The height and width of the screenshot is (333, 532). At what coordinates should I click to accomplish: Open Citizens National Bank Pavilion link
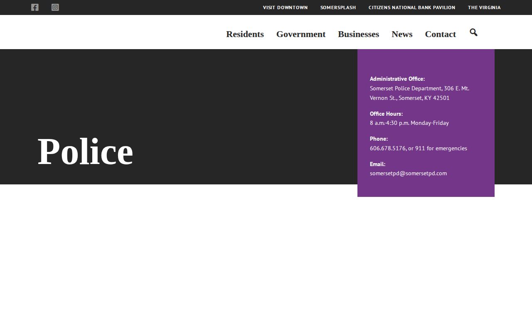coord(412,7)
